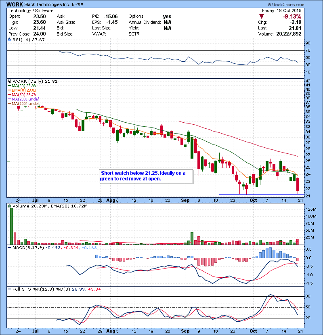The width and height of the screenshot is (323, 335).
Task: Click the red down-triangle change indicator
Action: coord(261,17)
